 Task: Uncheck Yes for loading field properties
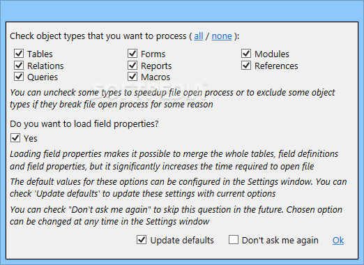tap(15, 138)
